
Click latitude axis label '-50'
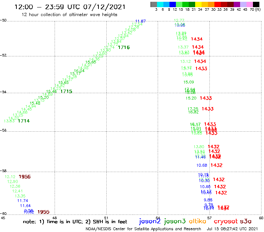[3, 20]
